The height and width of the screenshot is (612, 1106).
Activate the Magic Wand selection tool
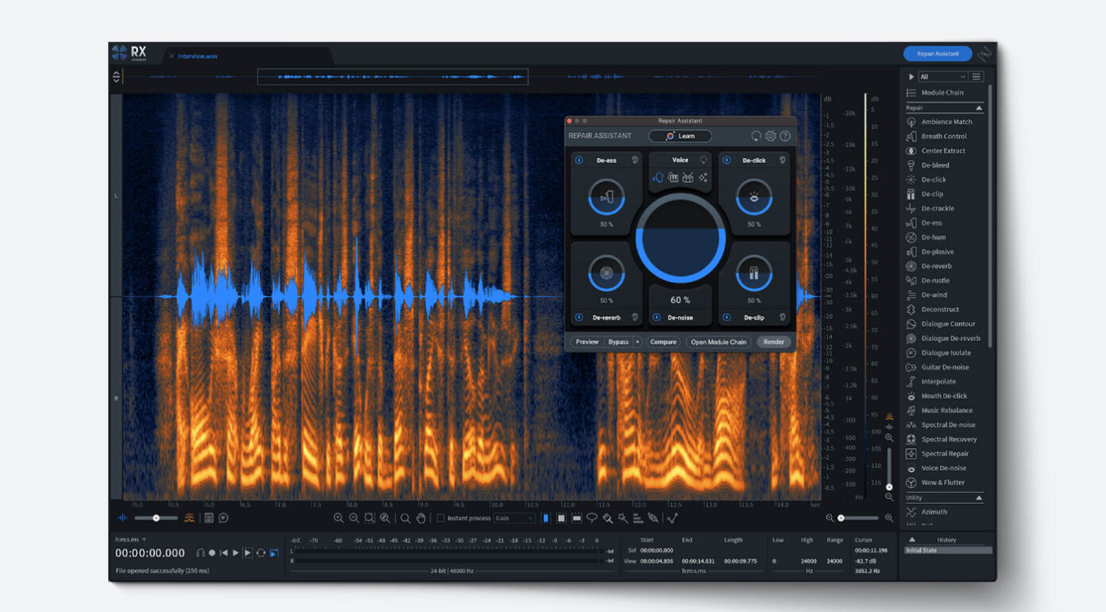coord(621,517)
